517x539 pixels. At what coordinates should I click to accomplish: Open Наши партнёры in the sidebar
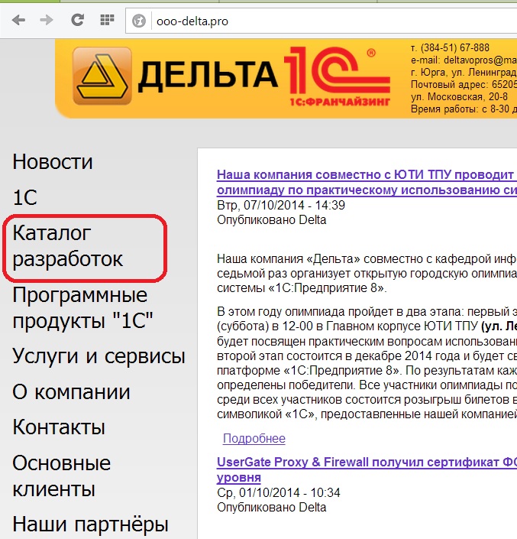(90, 524)
